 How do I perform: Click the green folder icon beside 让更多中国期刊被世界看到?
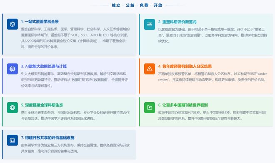[150, 108]
